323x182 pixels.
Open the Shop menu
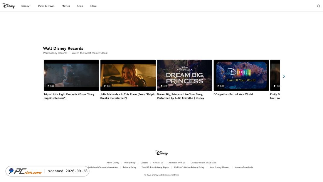coord(80,6)
